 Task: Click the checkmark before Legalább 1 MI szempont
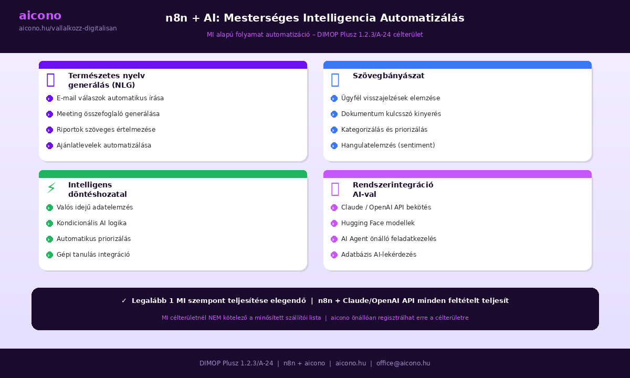(124, 301)
